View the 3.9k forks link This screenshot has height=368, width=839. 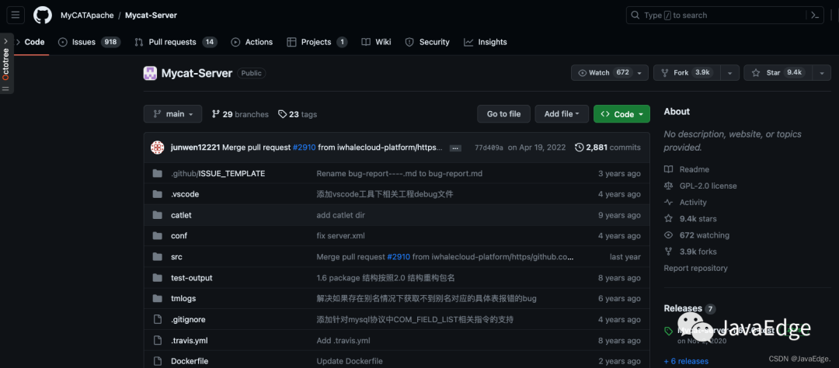click(691, 252)
